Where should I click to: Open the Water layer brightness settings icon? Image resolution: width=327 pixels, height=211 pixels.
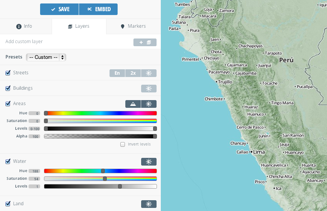[149, 162]
